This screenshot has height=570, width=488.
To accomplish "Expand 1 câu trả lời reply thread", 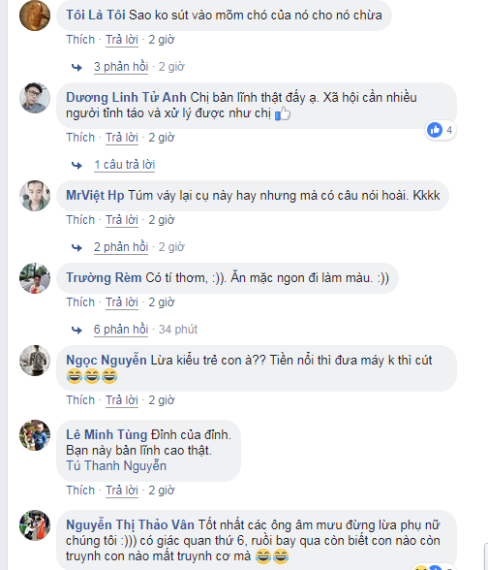I will 125,165.
